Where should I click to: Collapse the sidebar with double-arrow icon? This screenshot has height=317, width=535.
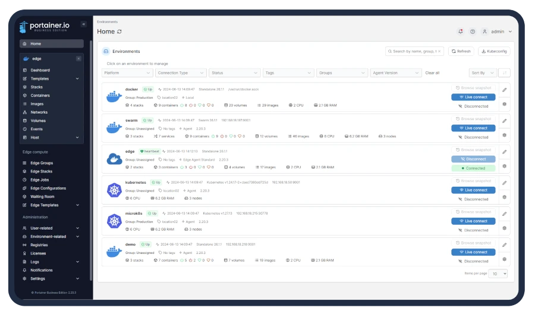[x=84, y=24]
